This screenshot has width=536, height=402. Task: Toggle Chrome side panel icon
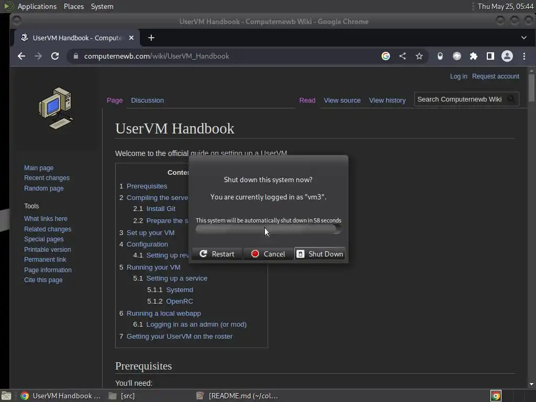(490, 56)
